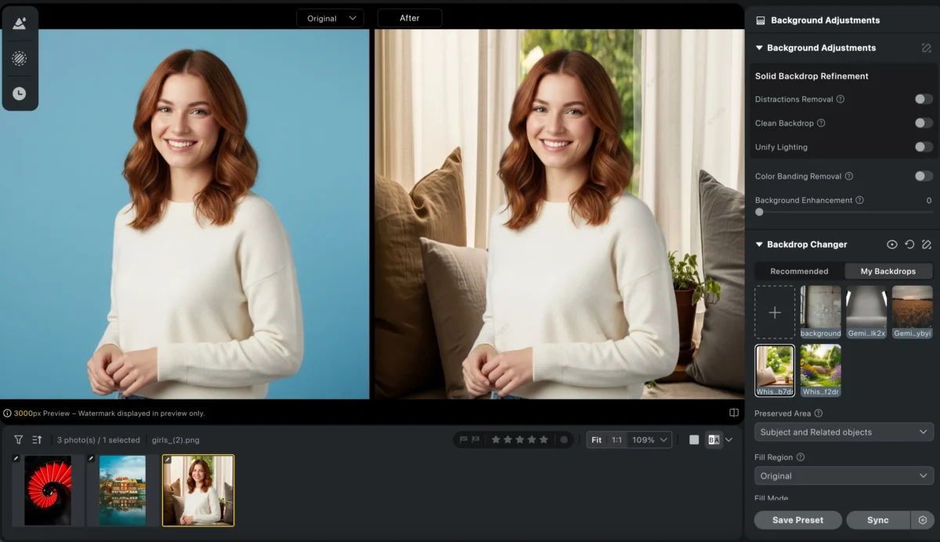Open the history clock tool in left toolbar
940x542 pixels.
point(20,93)
